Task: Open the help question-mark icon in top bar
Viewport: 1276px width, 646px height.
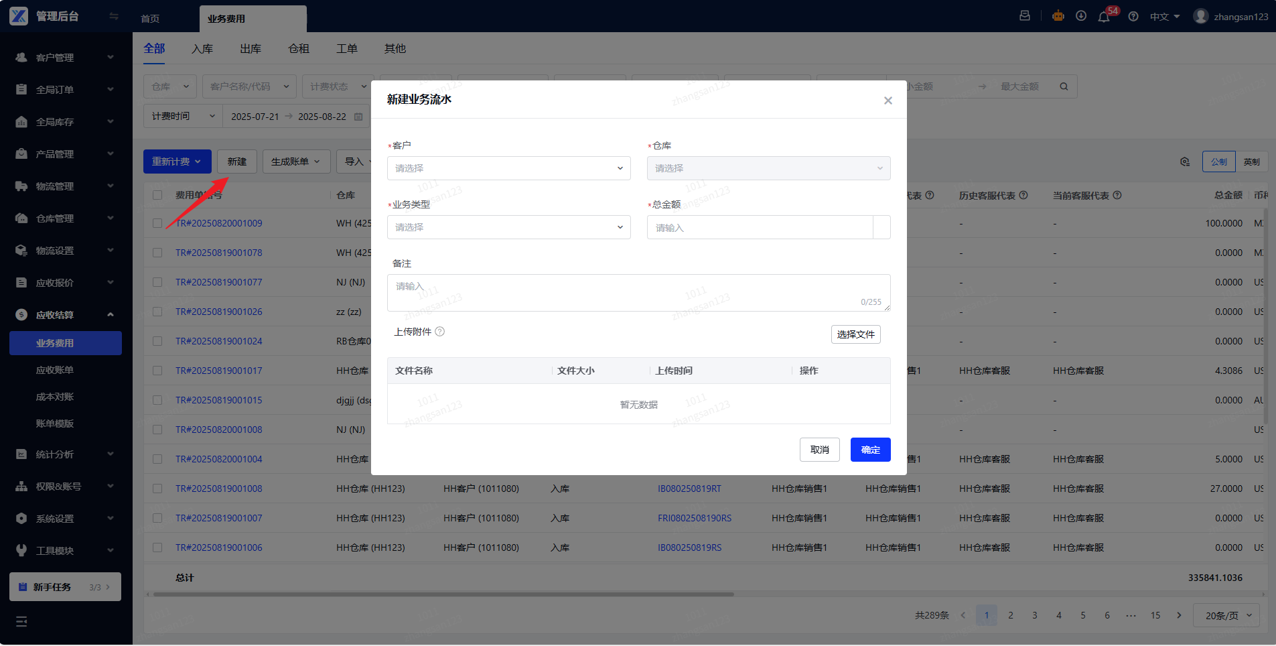Action: click(x=1133, y=17)
